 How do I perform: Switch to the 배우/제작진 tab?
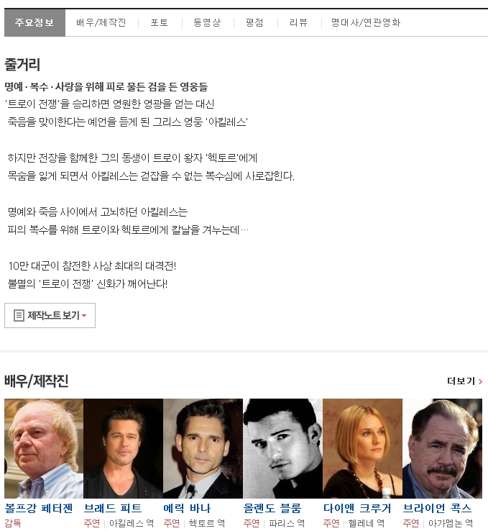pos(101,23)
